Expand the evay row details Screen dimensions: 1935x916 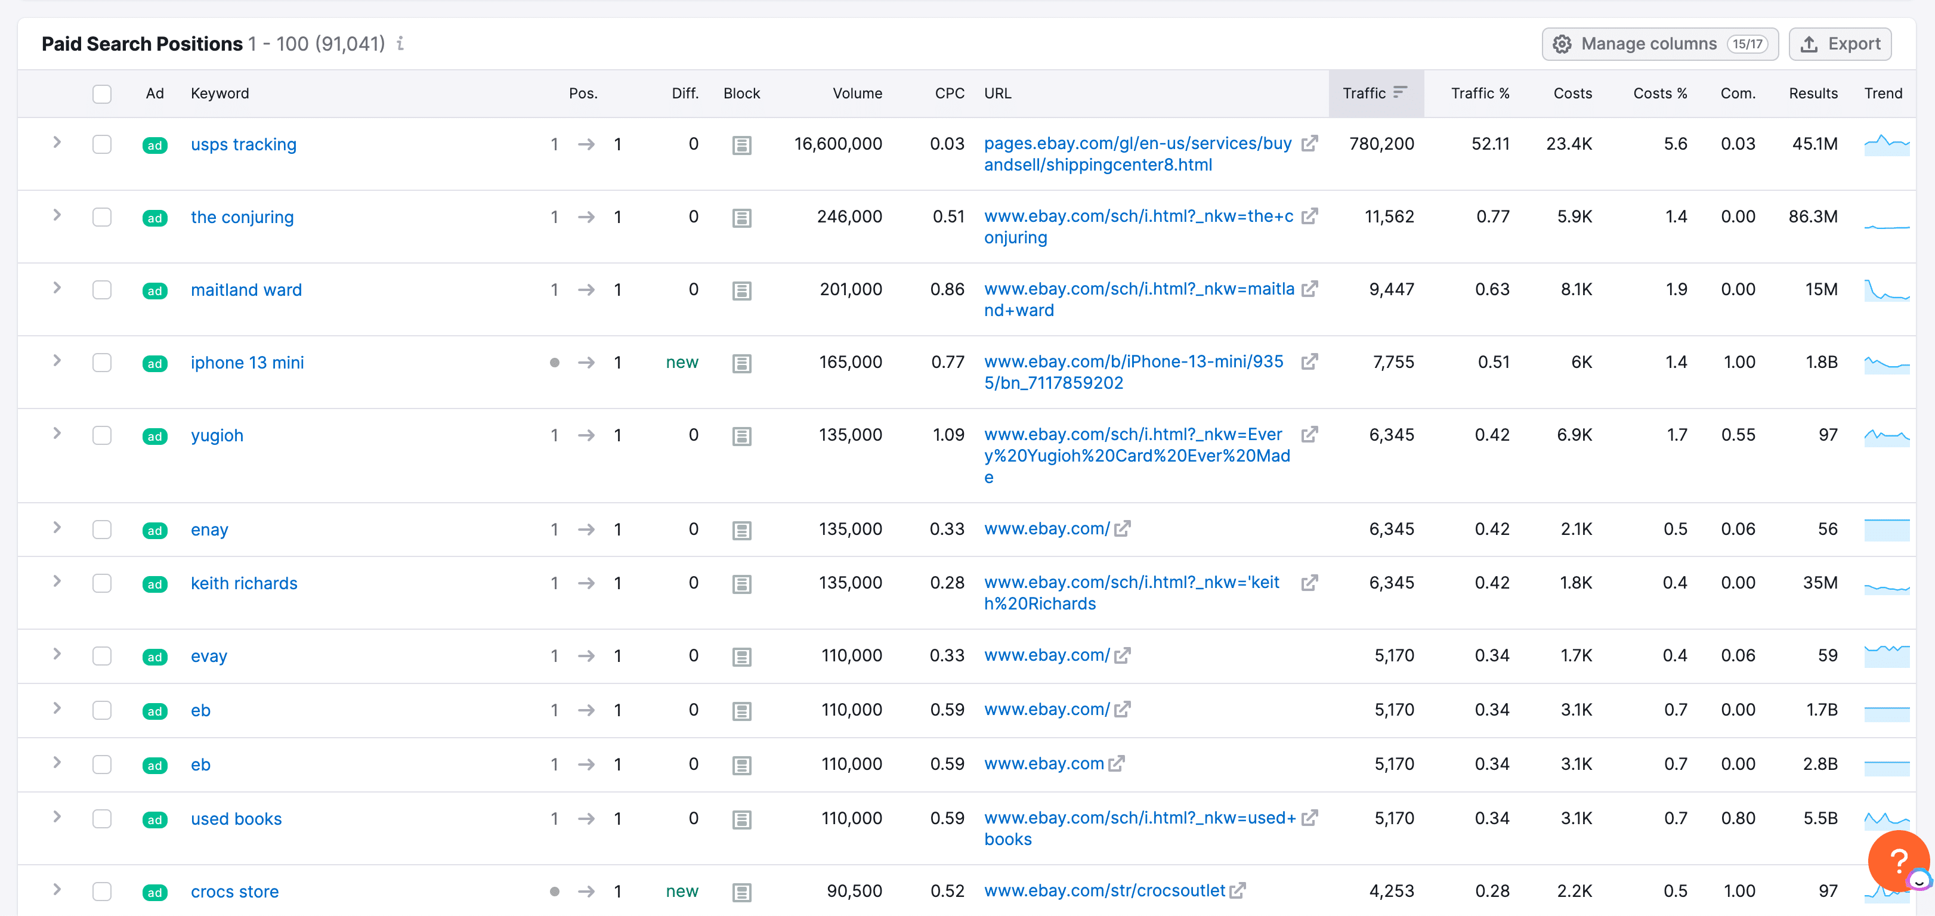pyautogui.click(x=57, y=654)
